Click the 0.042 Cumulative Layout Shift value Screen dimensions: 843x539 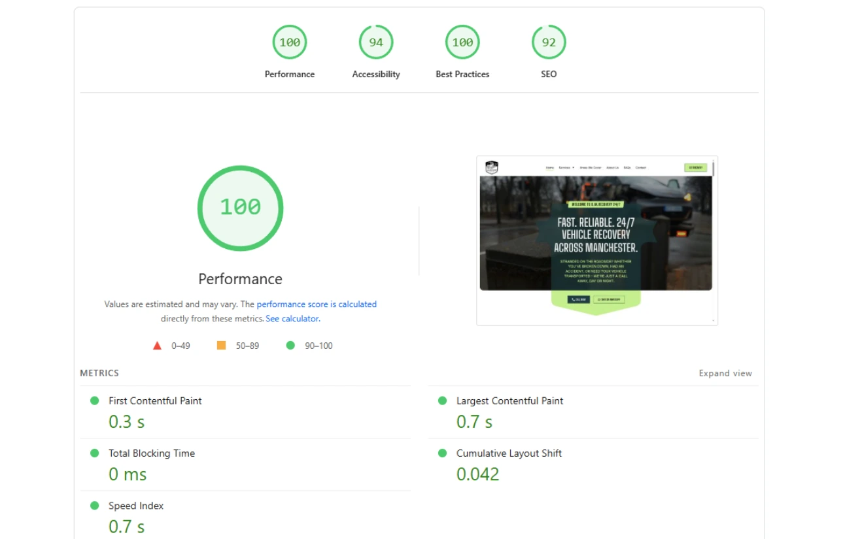(478, 474)
